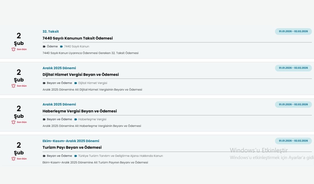Click the bell icon on Dijital Hizmet Vergisi row
The image size is (314, 184).
click(x=14, y=86)
